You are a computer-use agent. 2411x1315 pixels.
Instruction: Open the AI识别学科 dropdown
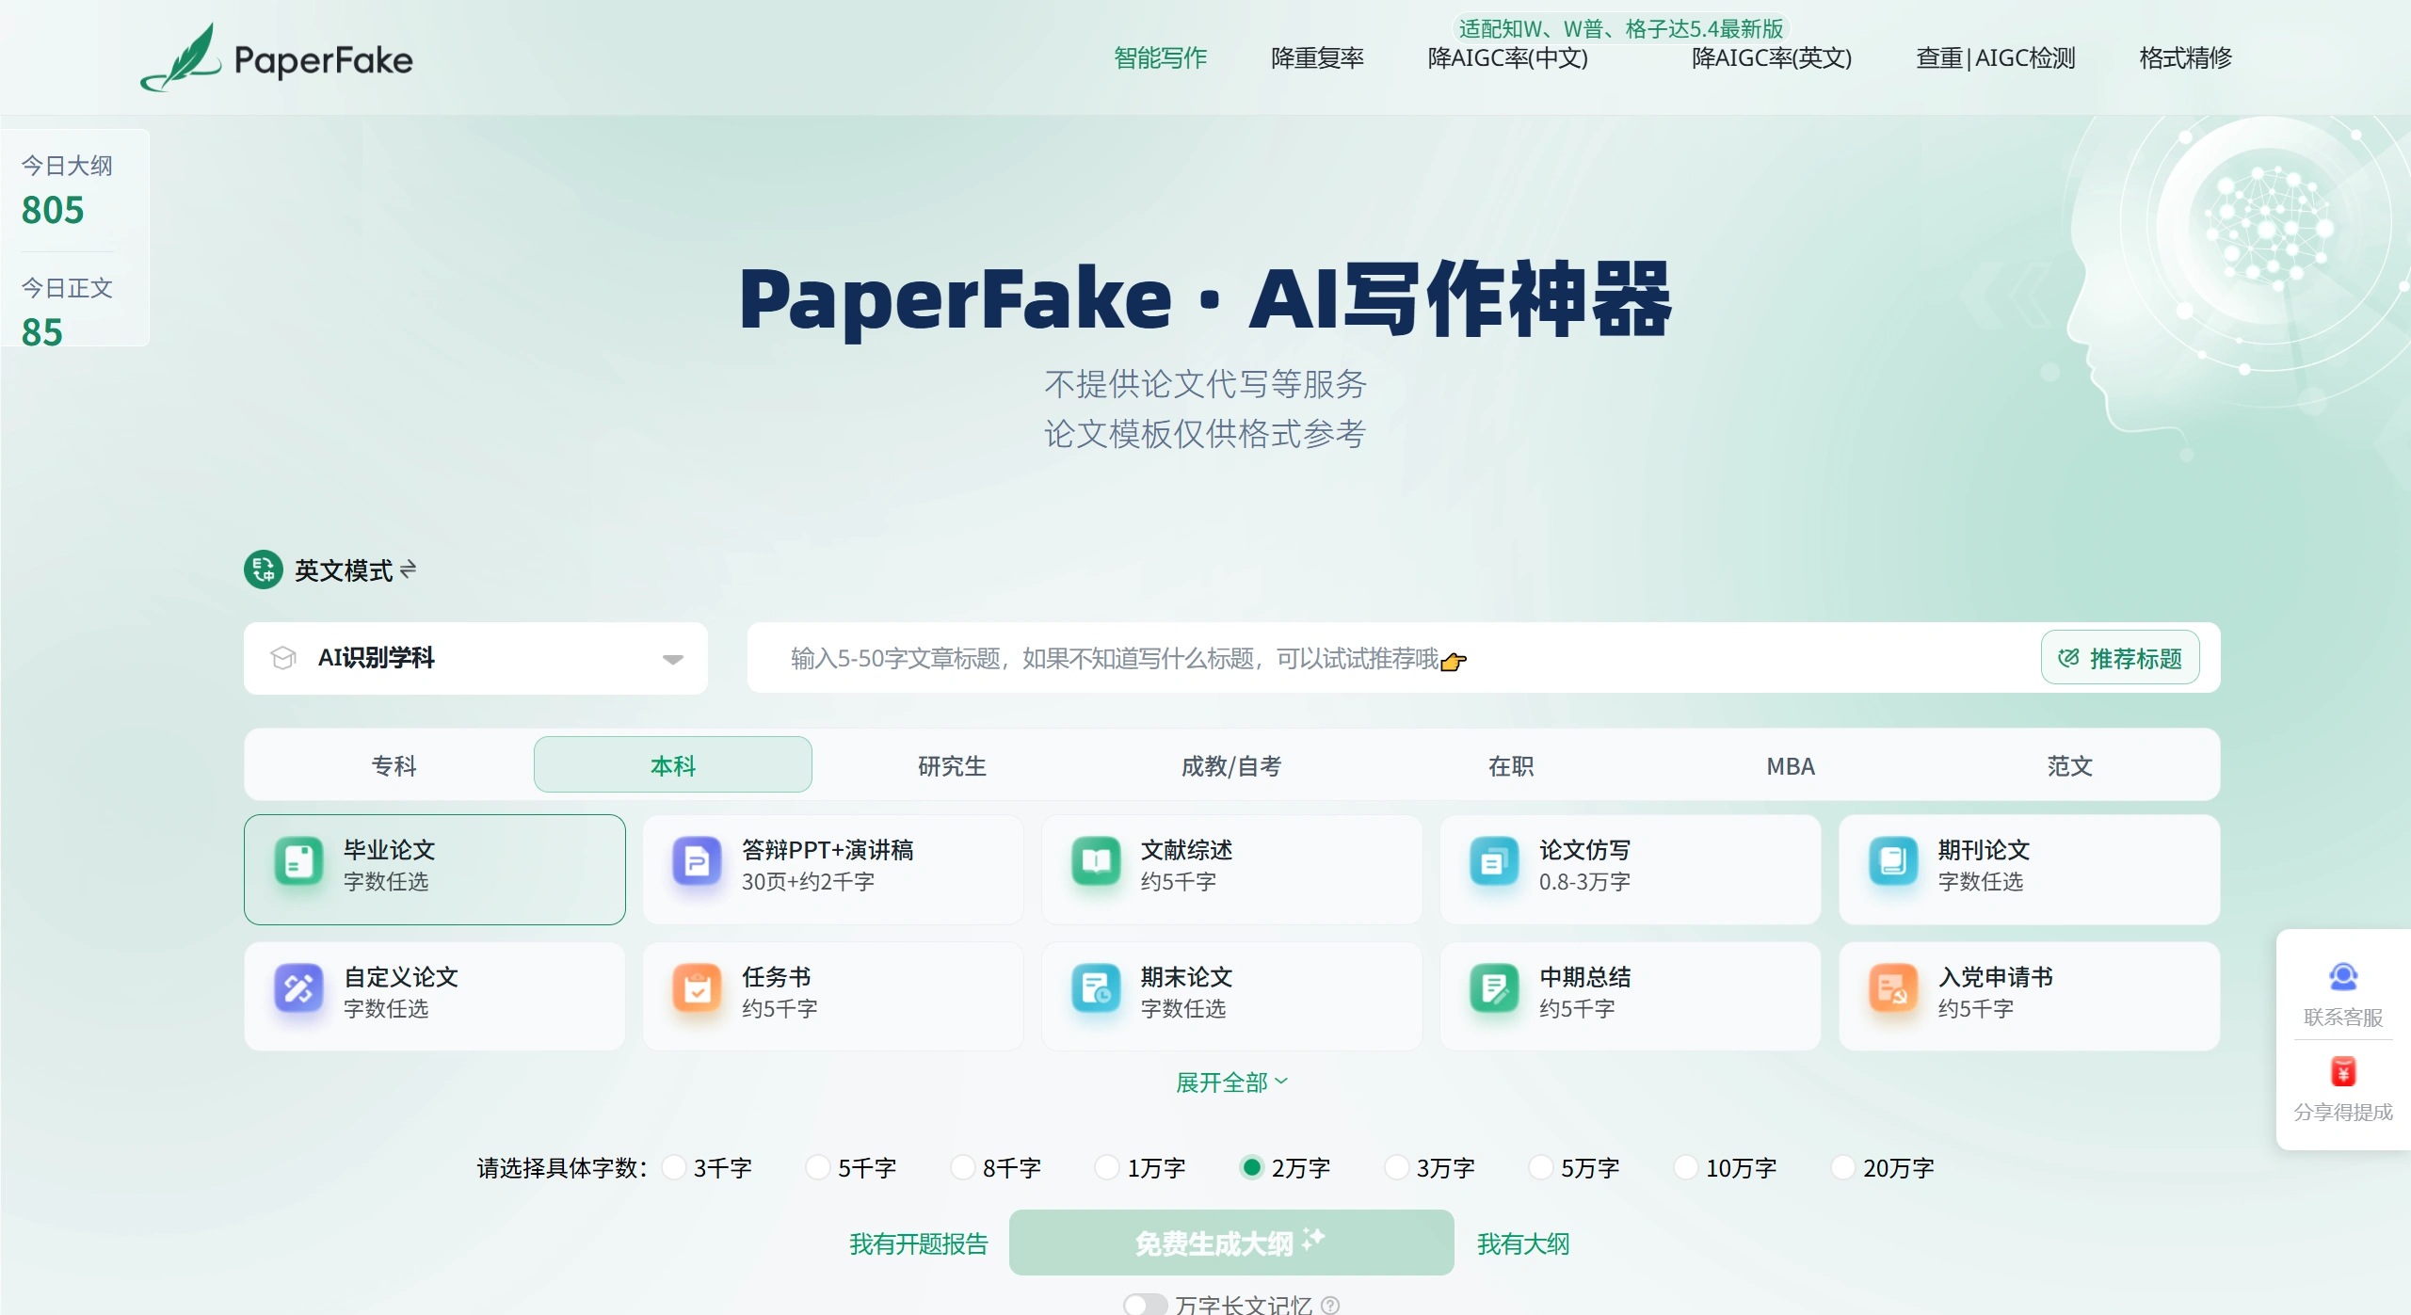[475, 658]
